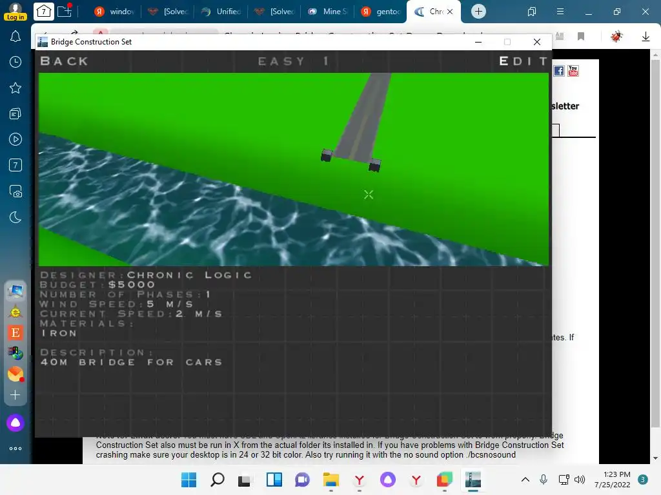The height and width of the screenshot is (495, 661).
Task: Switch to the "windov" browser tab
Action: pos(115,12)
